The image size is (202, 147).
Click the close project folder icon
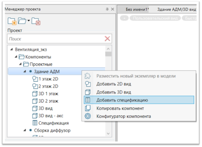pyautogui.click(x=36, y=21)
